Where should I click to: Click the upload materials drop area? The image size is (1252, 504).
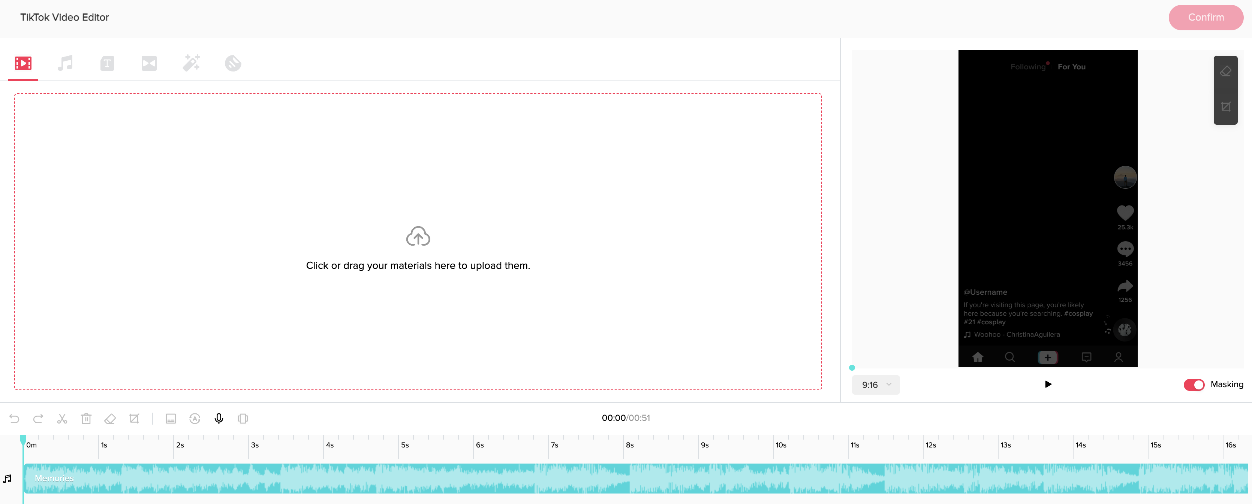418,242
